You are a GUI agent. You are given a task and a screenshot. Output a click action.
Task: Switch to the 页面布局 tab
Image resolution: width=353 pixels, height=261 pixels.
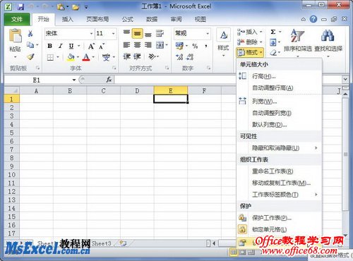(x=97, y=19)
